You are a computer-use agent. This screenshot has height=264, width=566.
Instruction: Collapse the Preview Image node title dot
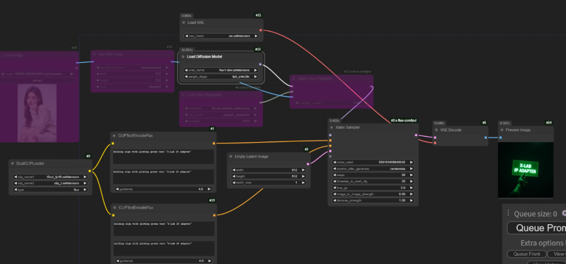pos(502,130)
